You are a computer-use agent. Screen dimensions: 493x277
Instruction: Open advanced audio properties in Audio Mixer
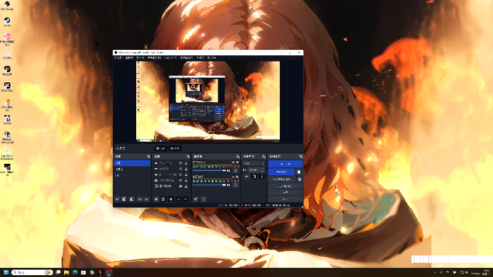pos(195,199)
